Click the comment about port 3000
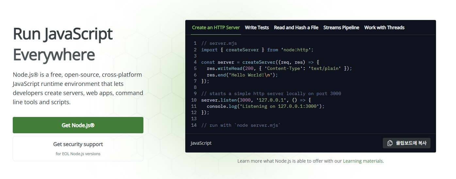 pos(271,93)
